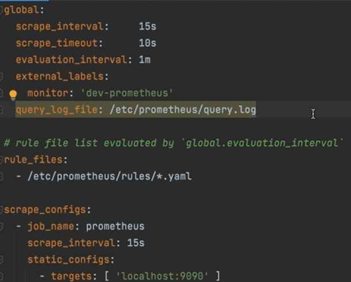Click the 'dev-prometheus' string value

127,93
